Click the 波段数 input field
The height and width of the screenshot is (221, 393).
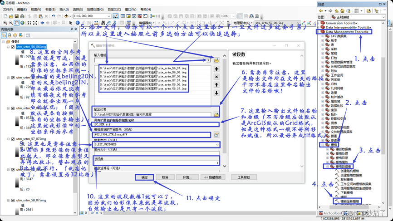[157, 163]
